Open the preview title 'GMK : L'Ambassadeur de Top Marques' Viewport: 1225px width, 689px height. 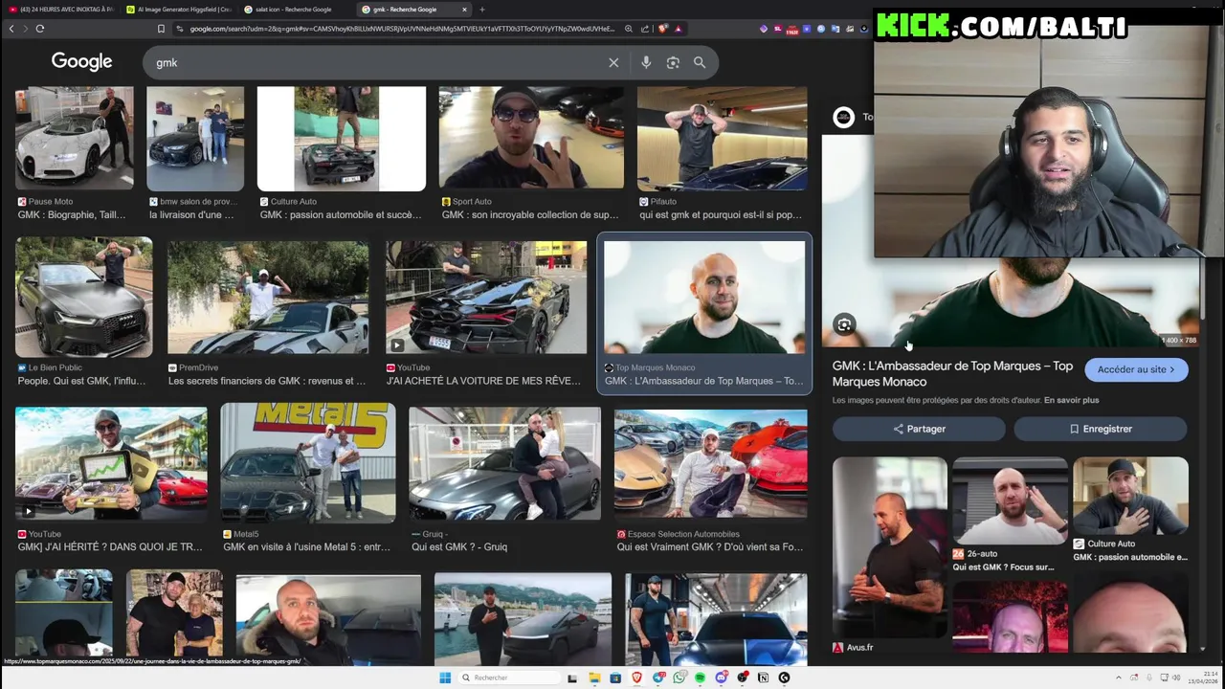coord(952,373)
